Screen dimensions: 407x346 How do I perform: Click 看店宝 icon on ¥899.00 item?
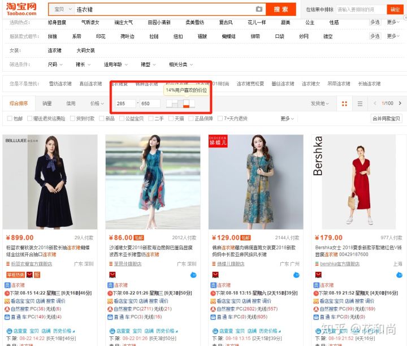(7, 301)
